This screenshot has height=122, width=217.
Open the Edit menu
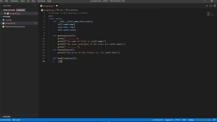(6, 1)
